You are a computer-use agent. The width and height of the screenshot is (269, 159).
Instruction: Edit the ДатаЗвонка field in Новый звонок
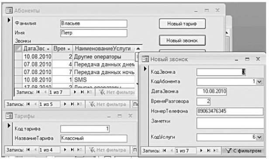click(x=211, y=91)
